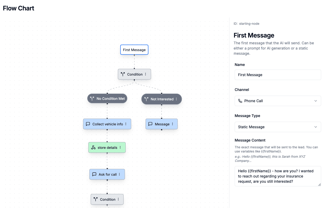Open the Message Type dropdown
This screenshot has height=208, width=329.
point(278,127)
